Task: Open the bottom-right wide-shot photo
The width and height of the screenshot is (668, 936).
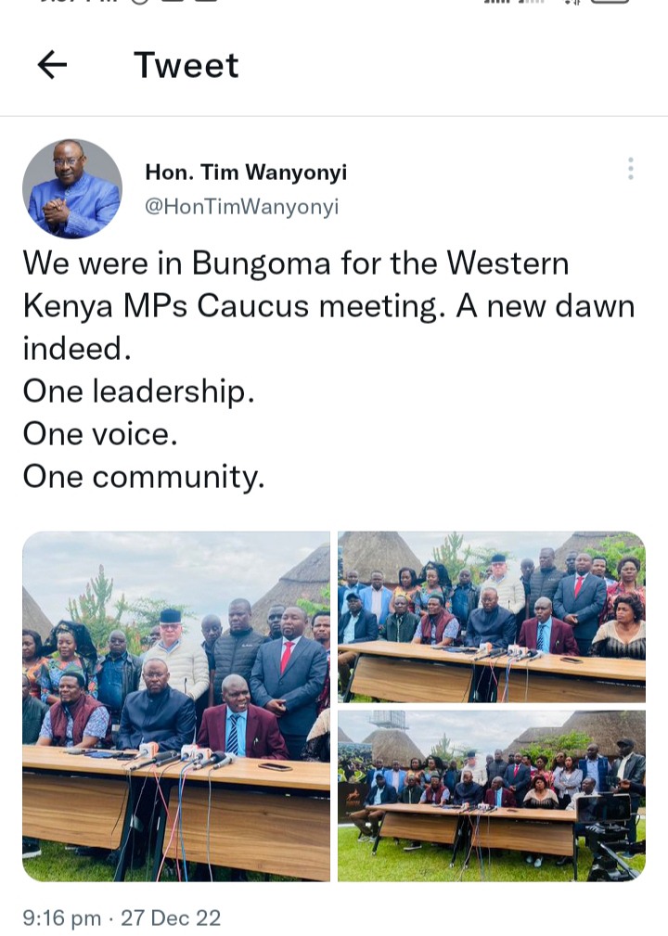Action: [x=492, y=796]
